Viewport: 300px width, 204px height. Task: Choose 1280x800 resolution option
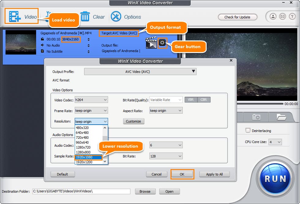pyautogui.click(x=89, y=152)
